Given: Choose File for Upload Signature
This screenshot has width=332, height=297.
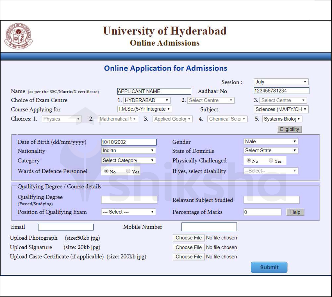Looking at the screenshot, I should (x=188, y=248).
